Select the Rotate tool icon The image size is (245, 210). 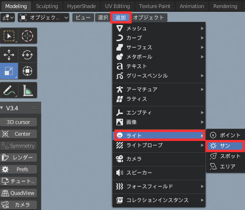(x=27, y=55)
